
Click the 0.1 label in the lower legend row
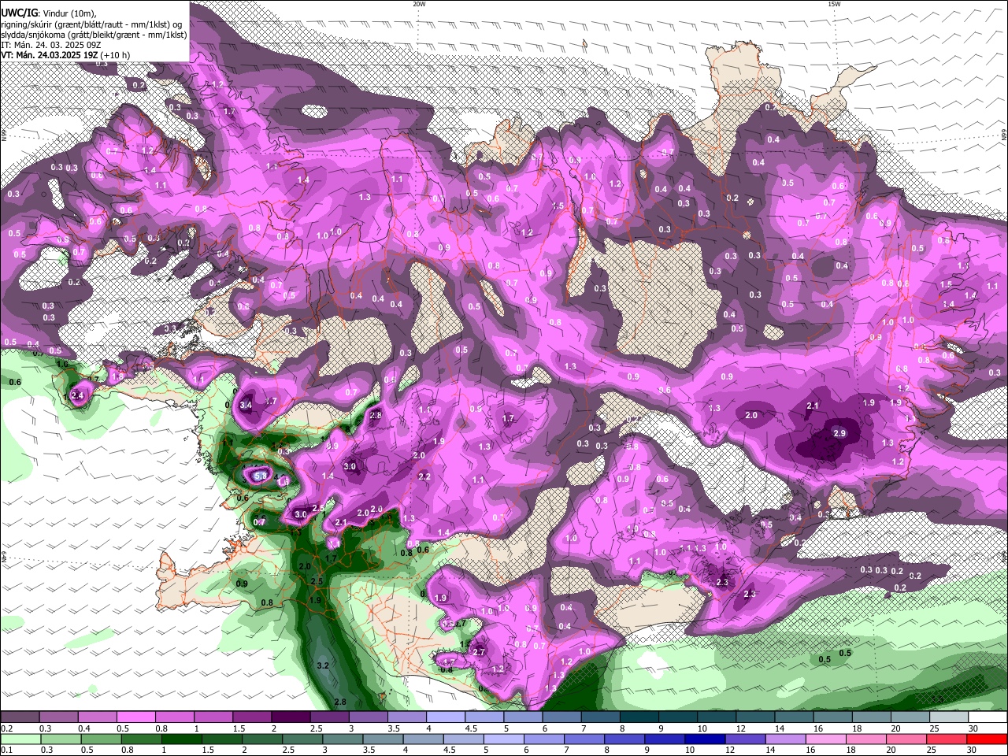6,750
